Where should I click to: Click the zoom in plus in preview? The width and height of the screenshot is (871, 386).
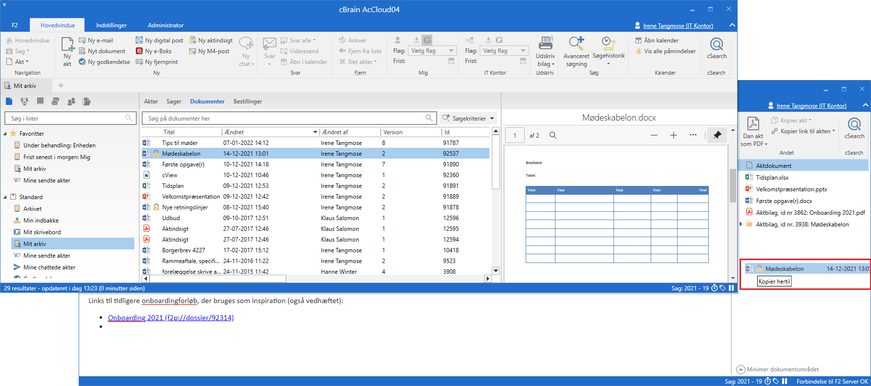pos(674,135)
